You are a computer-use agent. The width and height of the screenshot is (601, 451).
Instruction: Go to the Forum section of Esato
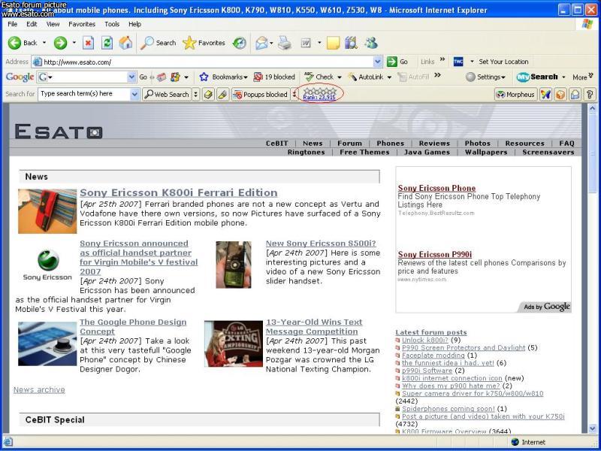(x=349, y=144)
